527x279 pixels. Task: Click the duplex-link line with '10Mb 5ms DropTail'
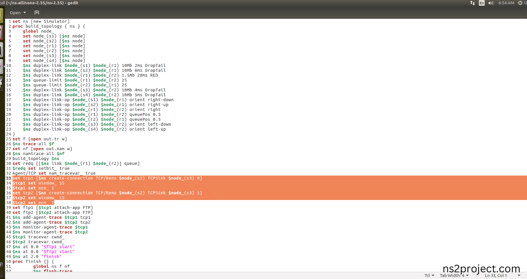94,95
